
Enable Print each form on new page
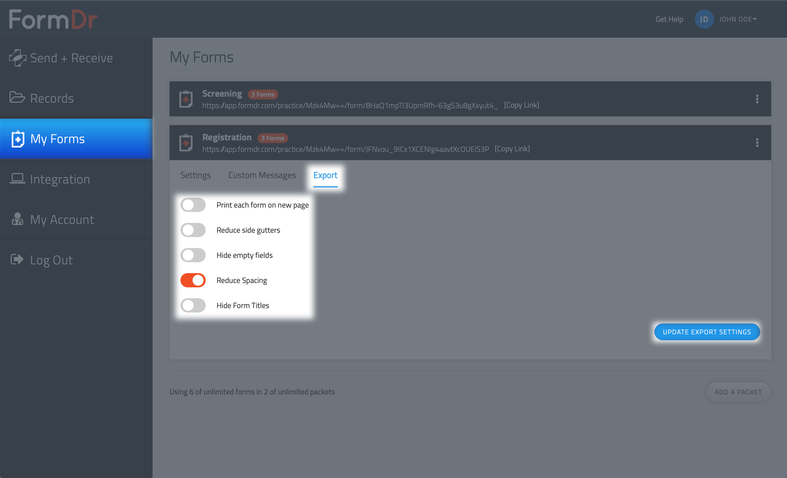point(193,205)
